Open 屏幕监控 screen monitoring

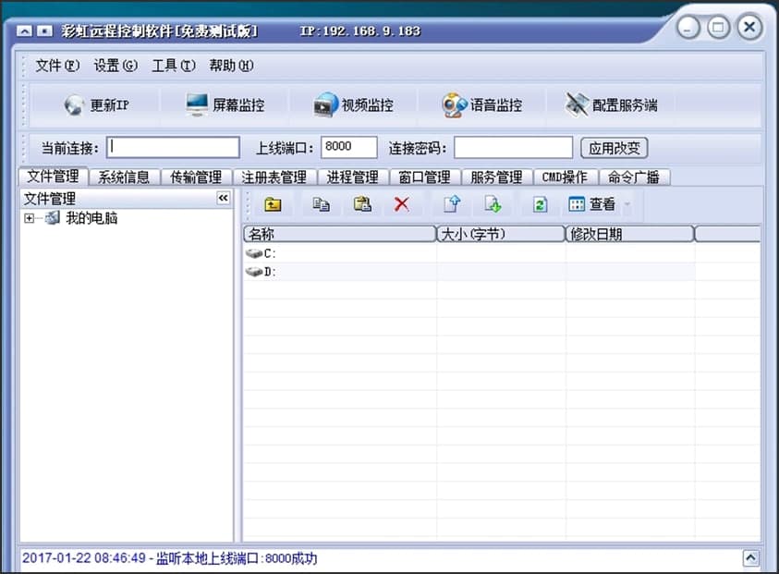(225, 105)
